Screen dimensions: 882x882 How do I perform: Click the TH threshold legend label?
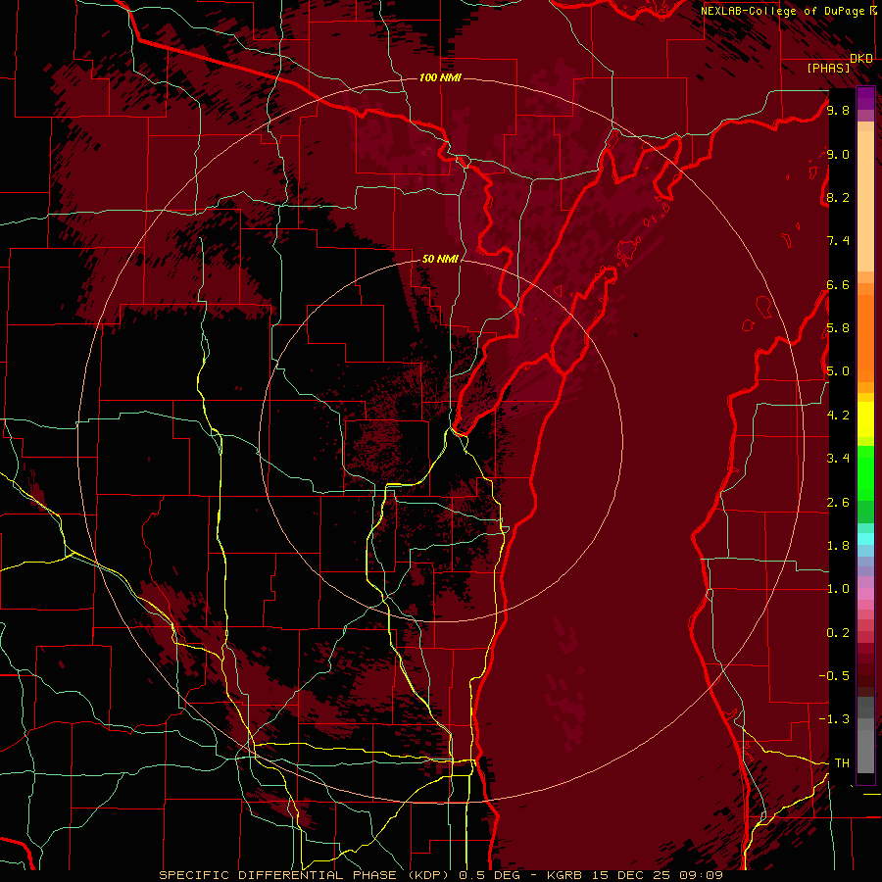[x=842, y=763]
